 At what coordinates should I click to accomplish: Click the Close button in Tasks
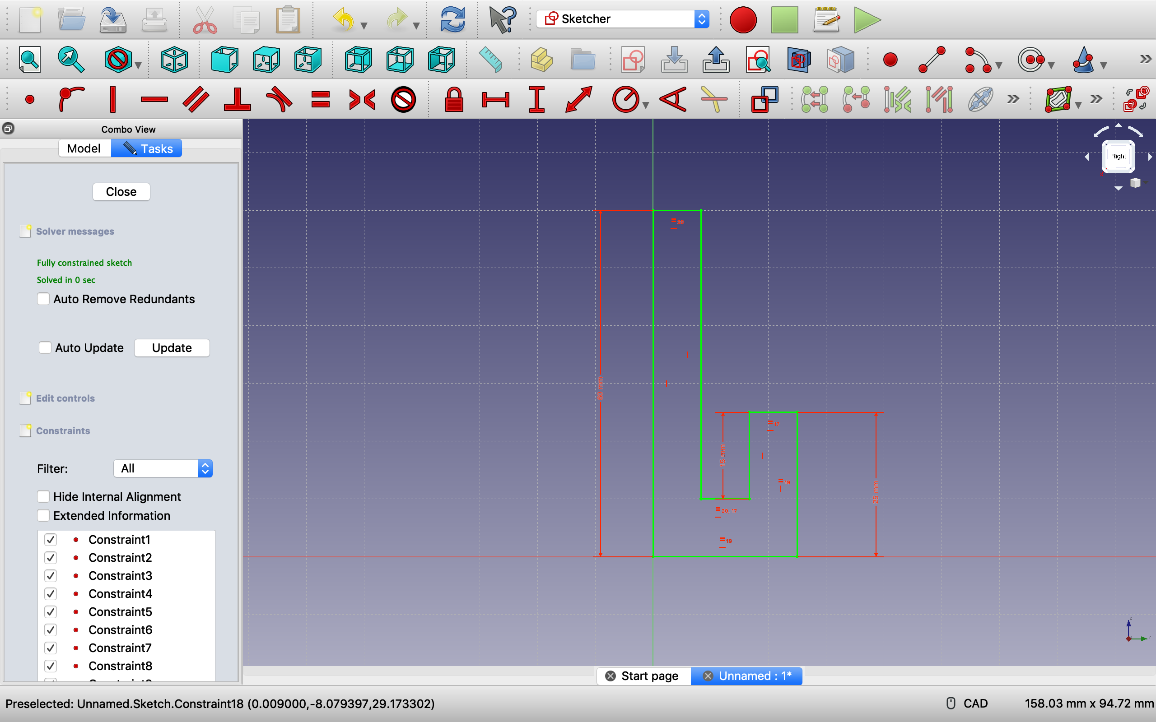click(121, 192)
